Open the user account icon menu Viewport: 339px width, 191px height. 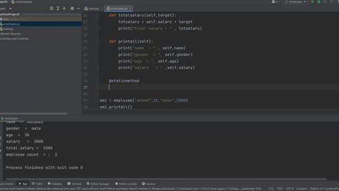pos(274,2)
